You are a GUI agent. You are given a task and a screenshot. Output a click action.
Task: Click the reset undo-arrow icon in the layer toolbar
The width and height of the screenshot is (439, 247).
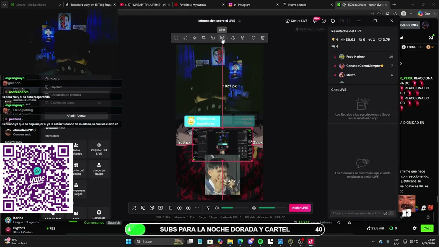click(x=253, y=38)
